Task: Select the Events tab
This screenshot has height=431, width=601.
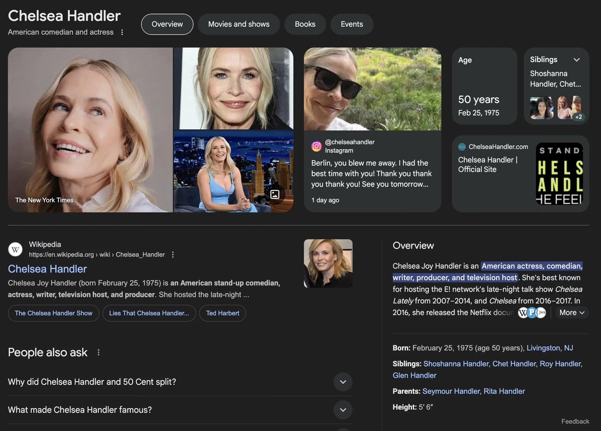Action: [x=352, y=24]
